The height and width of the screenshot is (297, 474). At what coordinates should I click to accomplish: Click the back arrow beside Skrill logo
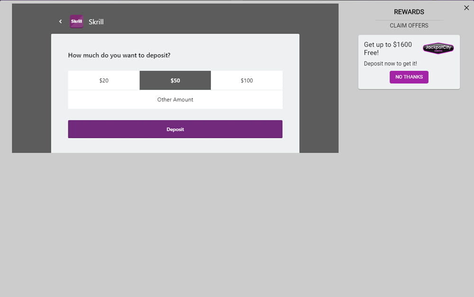60,22
